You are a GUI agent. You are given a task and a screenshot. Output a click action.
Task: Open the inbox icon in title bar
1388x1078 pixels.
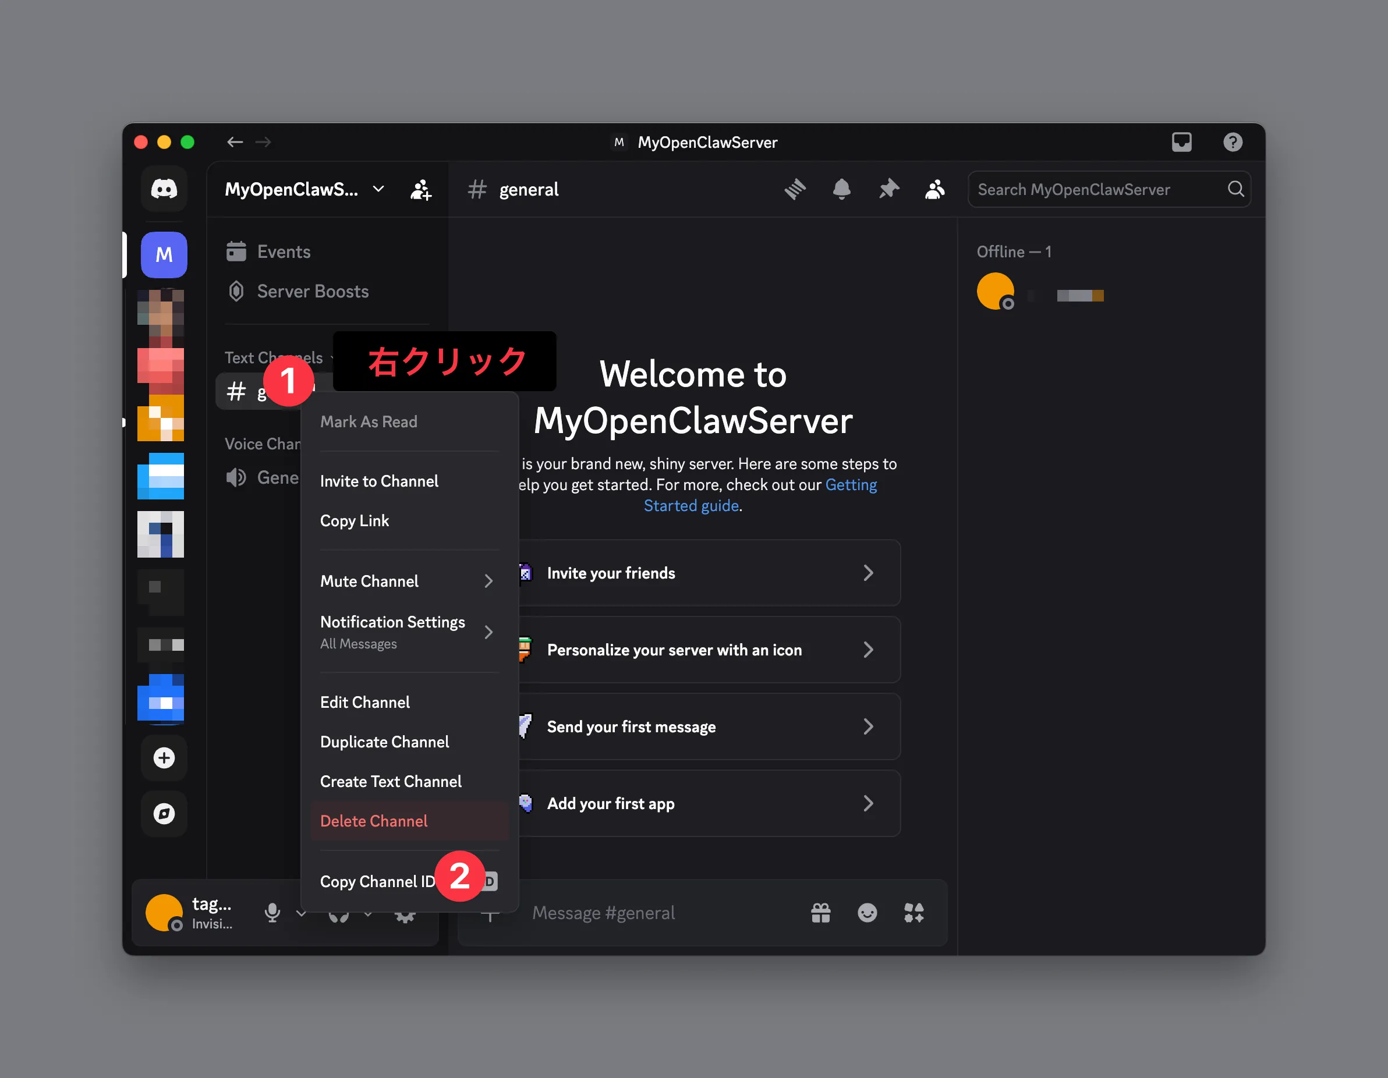[1181, 141]
